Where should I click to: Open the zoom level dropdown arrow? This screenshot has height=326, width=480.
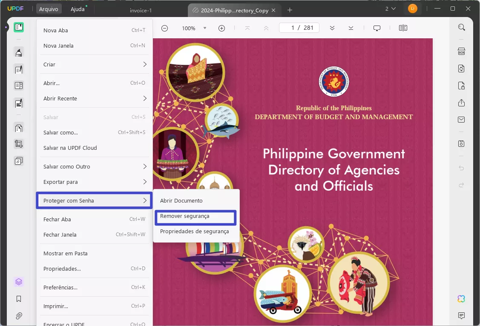coord(205,28)
